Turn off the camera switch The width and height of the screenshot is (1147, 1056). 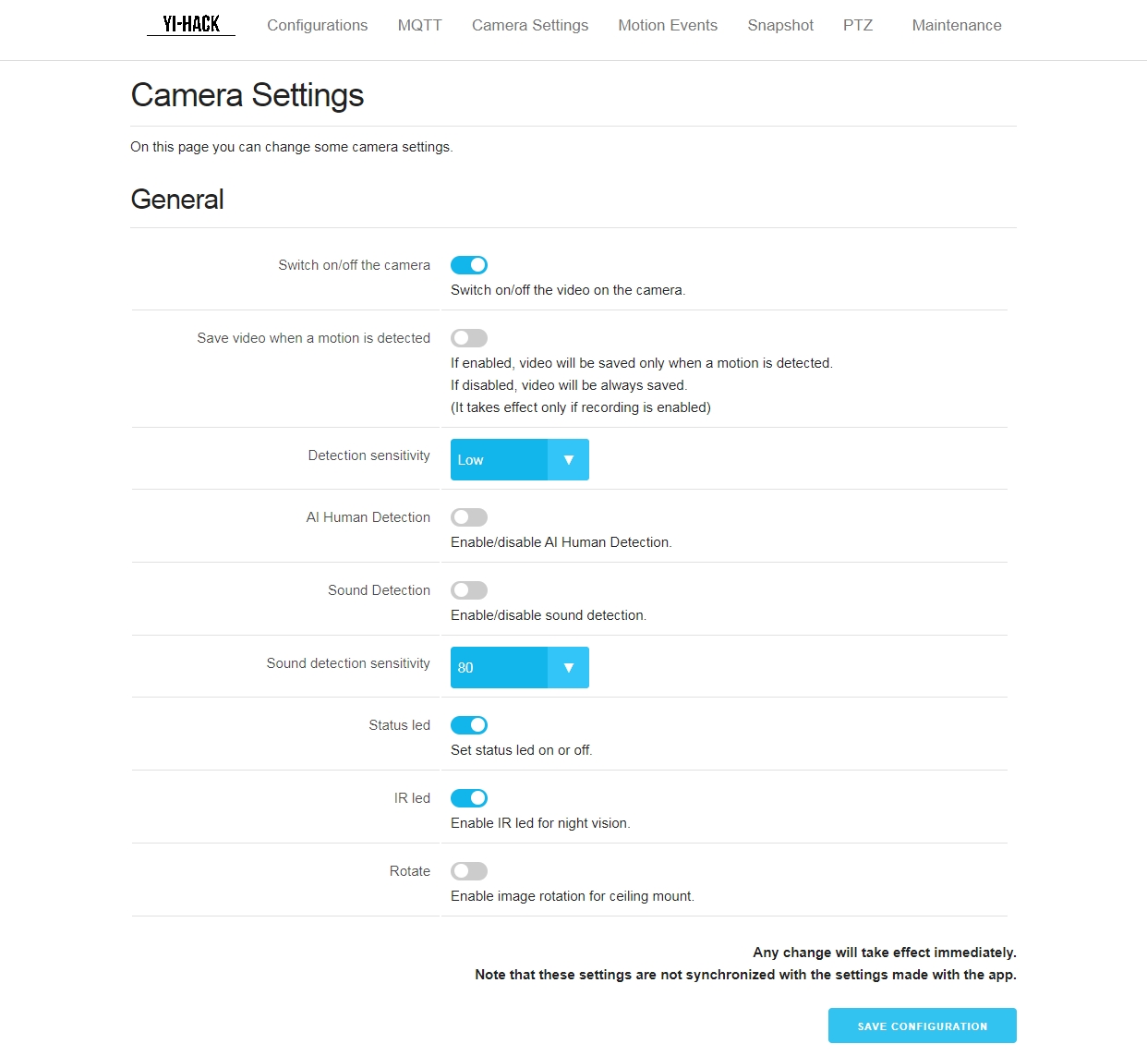(469, 265)
